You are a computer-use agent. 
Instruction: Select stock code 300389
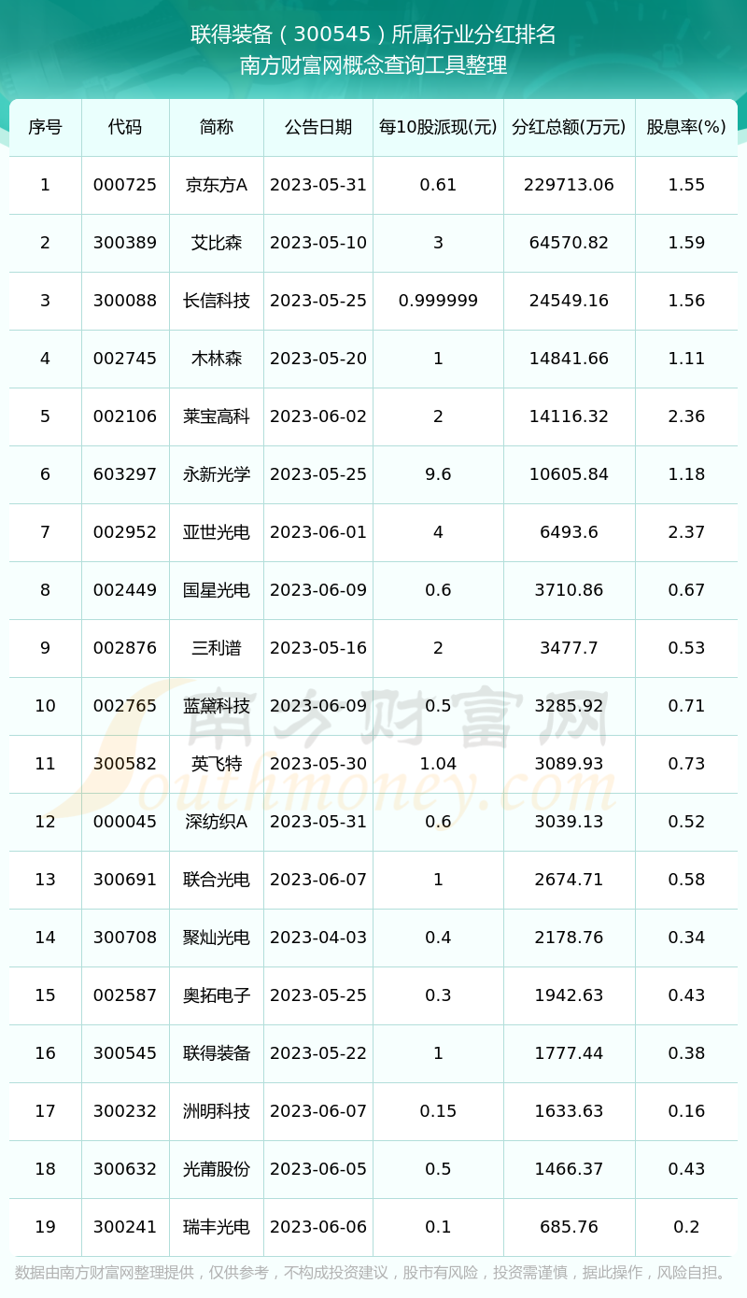click(125, 243)
